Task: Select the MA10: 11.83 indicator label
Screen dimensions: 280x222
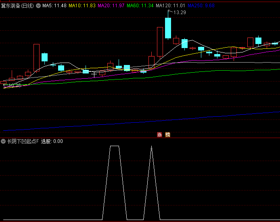Action: point(82,6)
